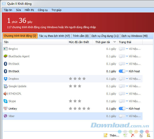Click the RTHDVCPL speaker icon
Screen dimensions: 154x139
coord(5,94)
